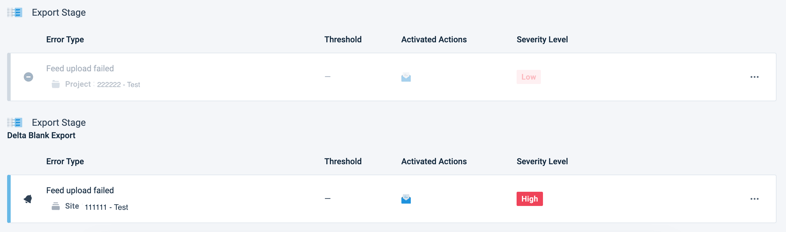Select the greyed Feed upload failed row title

pyautogui.click(x=80, y=68)
